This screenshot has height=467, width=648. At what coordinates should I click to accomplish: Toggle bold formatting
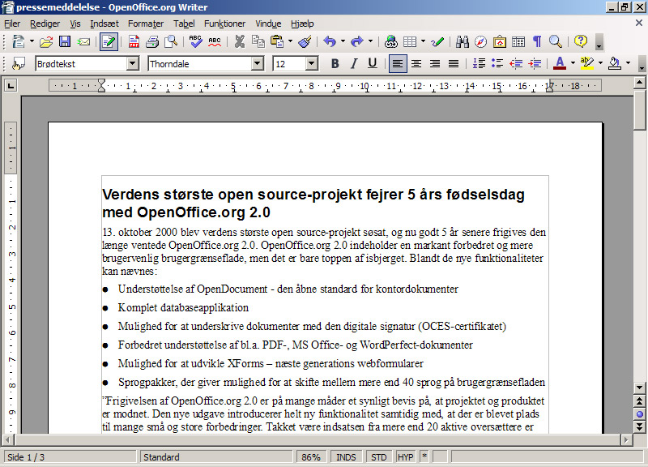[335, 64]
